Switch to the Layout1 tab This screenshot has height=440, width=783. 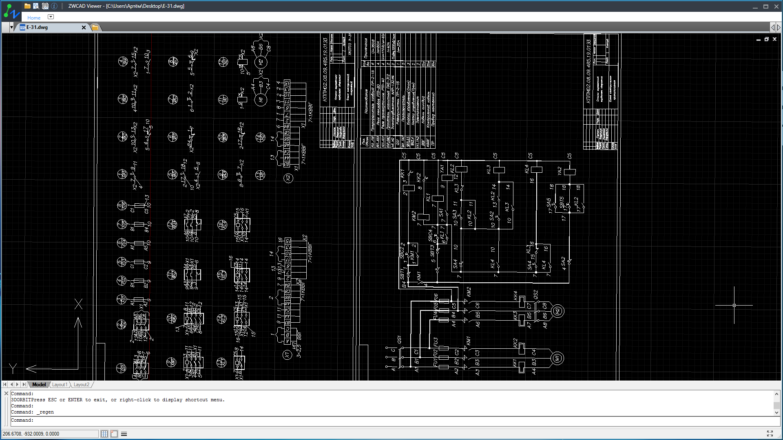pyautogui.click(x=60, y=385)
